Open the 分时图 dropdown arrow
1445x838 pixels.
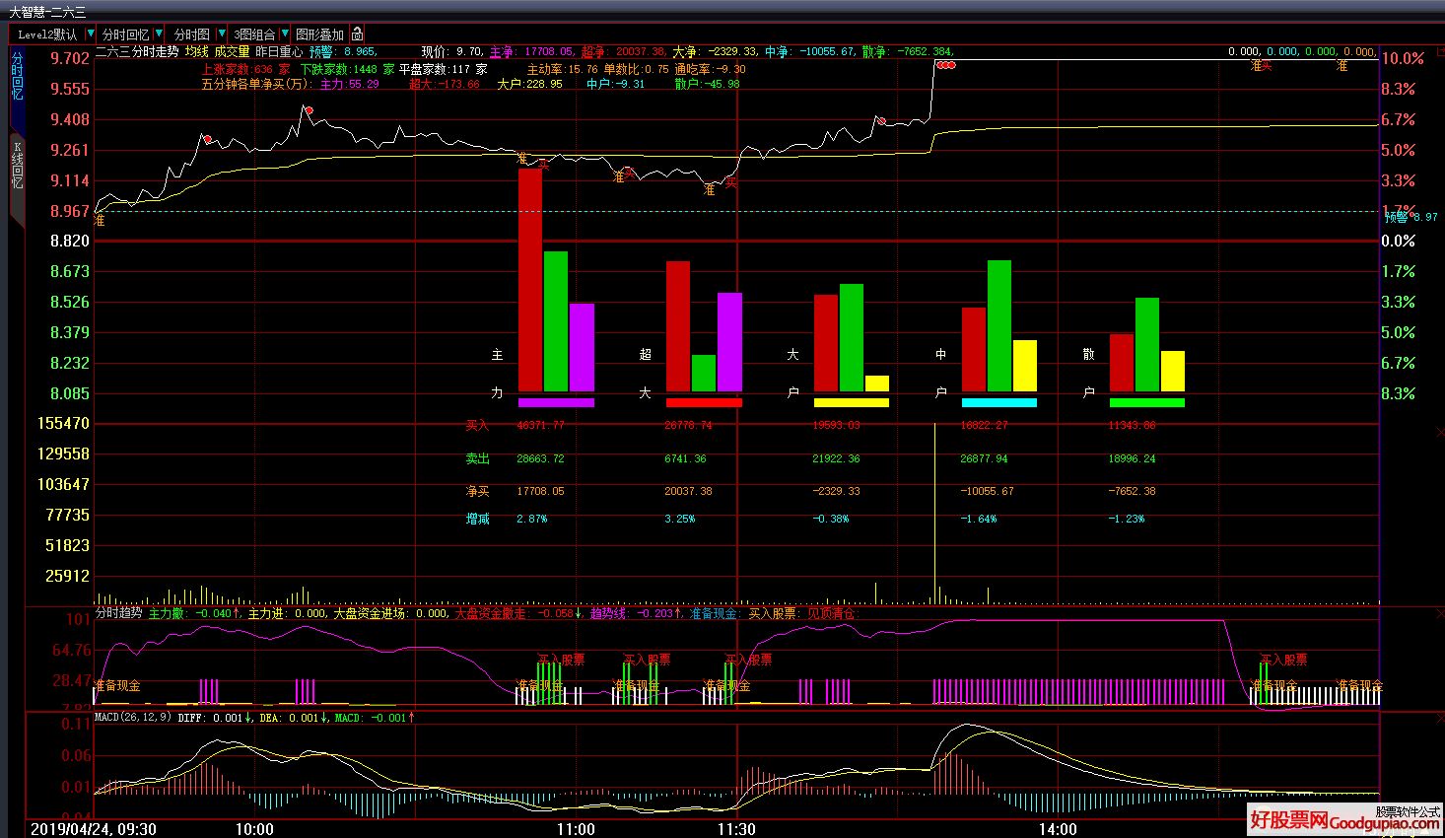click(x=221, y=35)
